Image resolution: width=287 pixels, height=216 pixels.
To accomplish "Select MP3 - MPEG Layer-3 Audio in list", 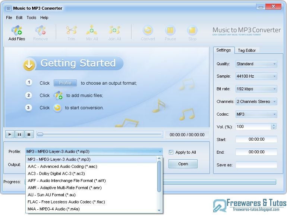I will tap(91, 159).
